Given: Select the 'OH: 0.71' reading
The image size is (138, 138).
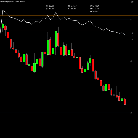Looking at the screenshot, I should (x=94, y=9).
